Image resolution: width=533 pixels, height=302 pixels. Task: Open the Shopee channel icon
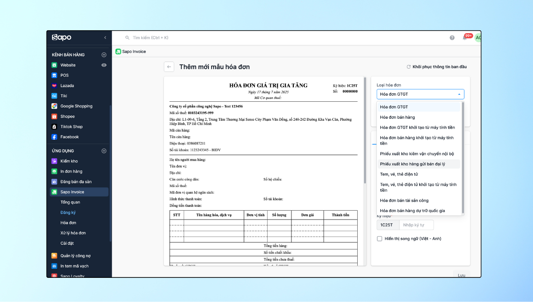(54, 116)
